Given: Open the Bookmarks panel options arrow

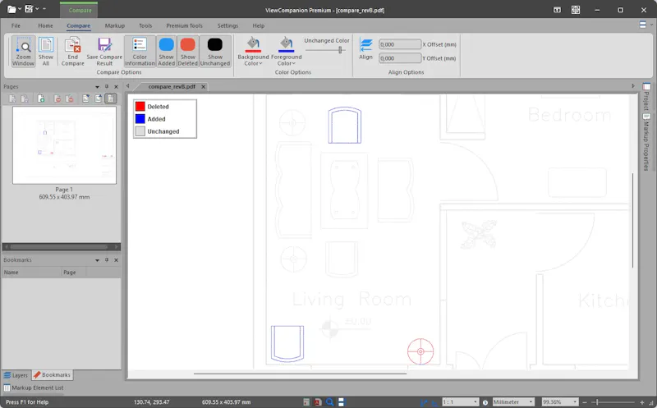Looking at the screenshot, I should (x=97, y=260).
